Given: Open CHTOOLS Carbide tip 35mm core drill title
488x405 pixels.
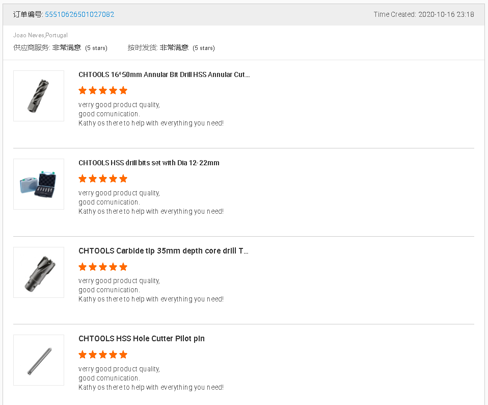Looking at the screenshot, I should click(x=164, y=251).
